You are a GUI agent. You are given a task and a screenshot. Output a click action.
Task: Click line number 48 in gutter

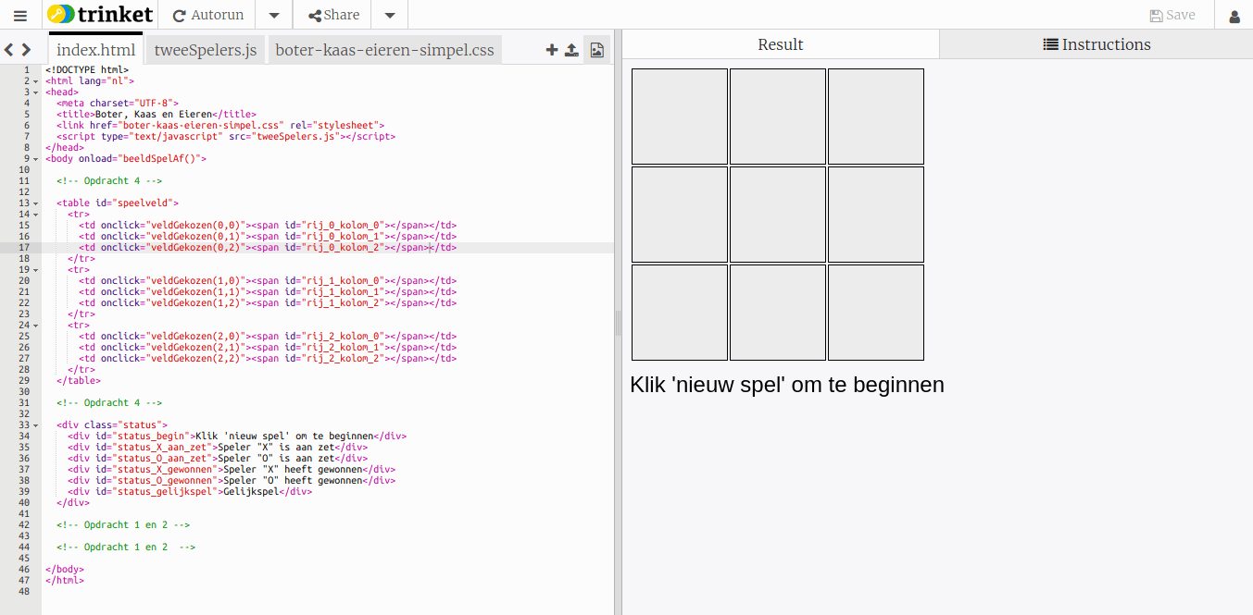click(x=24, y=592)
